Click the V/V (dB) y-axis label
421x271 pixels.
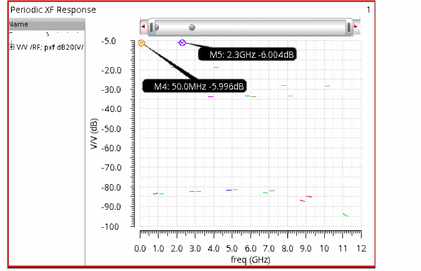(x=94, y=133)
